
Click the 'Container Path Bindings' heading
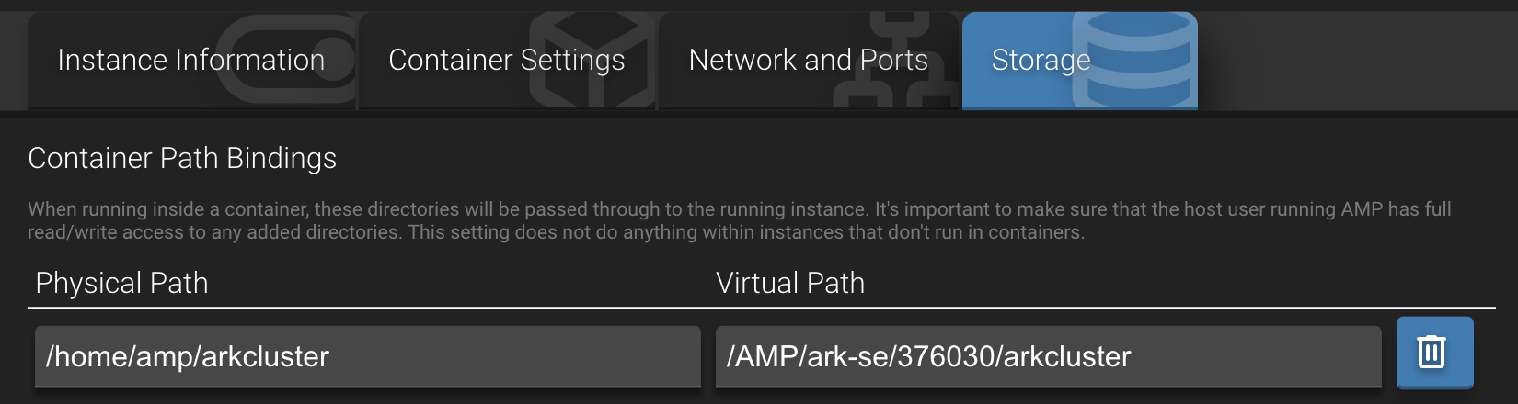(182, 158)
